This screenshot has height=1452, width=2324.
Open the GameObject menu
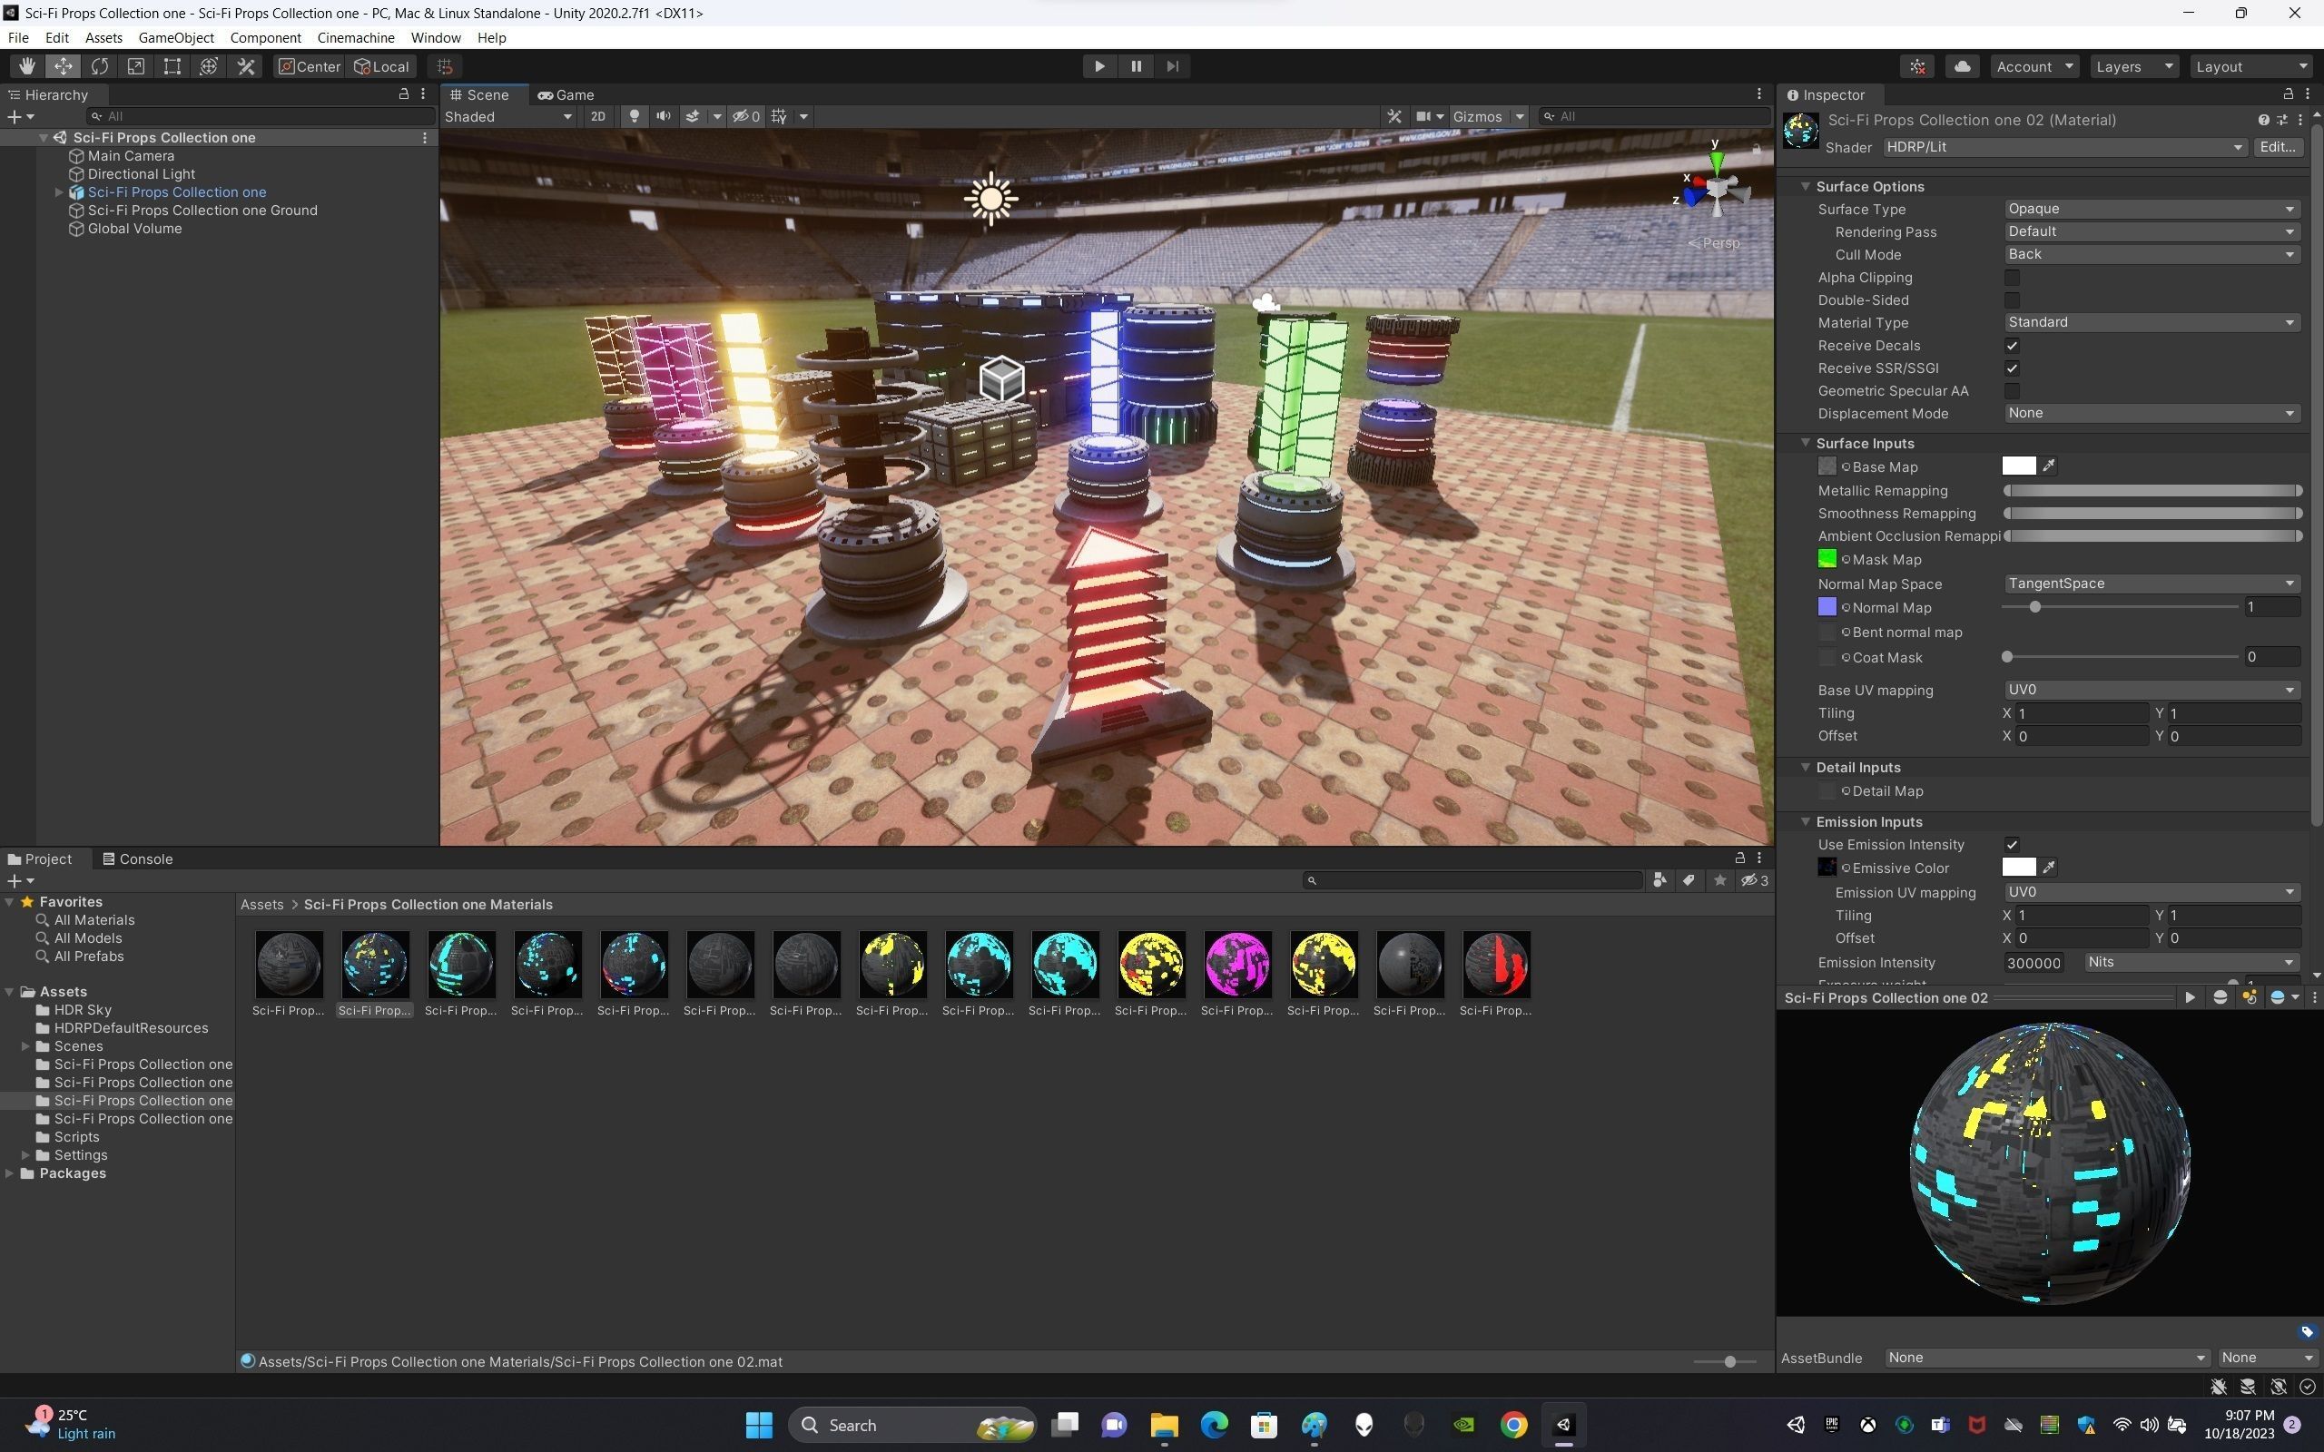[x=176, y=37]
